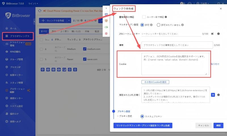227x136 pixels.
Task: Tick the ユーザー名で検証 checkbox
Action: 144,17
